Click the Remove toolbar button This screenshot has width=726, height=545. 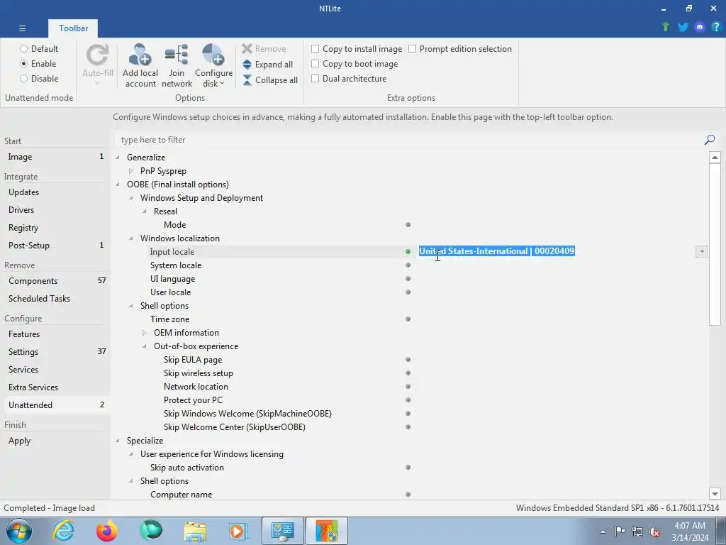(x=264, y=49)
